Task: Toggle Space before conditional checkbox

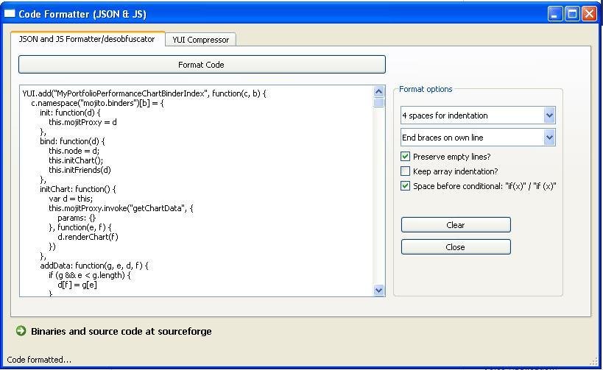Action: click(406, 186)
